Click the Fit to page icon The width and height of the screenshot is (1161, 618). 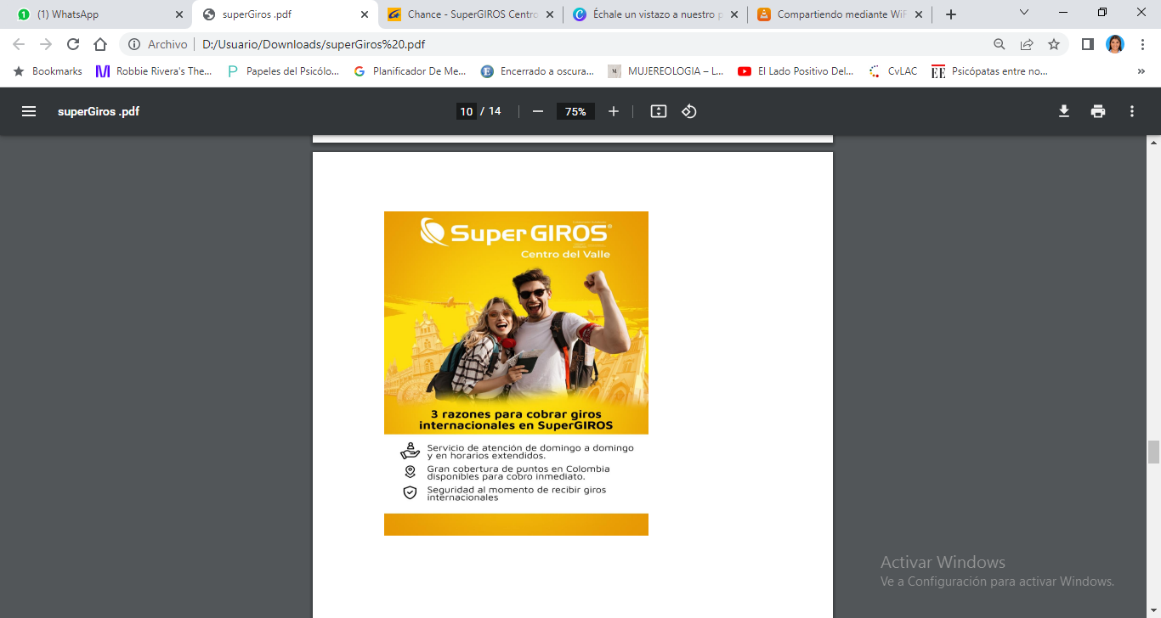[x=659, y=111]
